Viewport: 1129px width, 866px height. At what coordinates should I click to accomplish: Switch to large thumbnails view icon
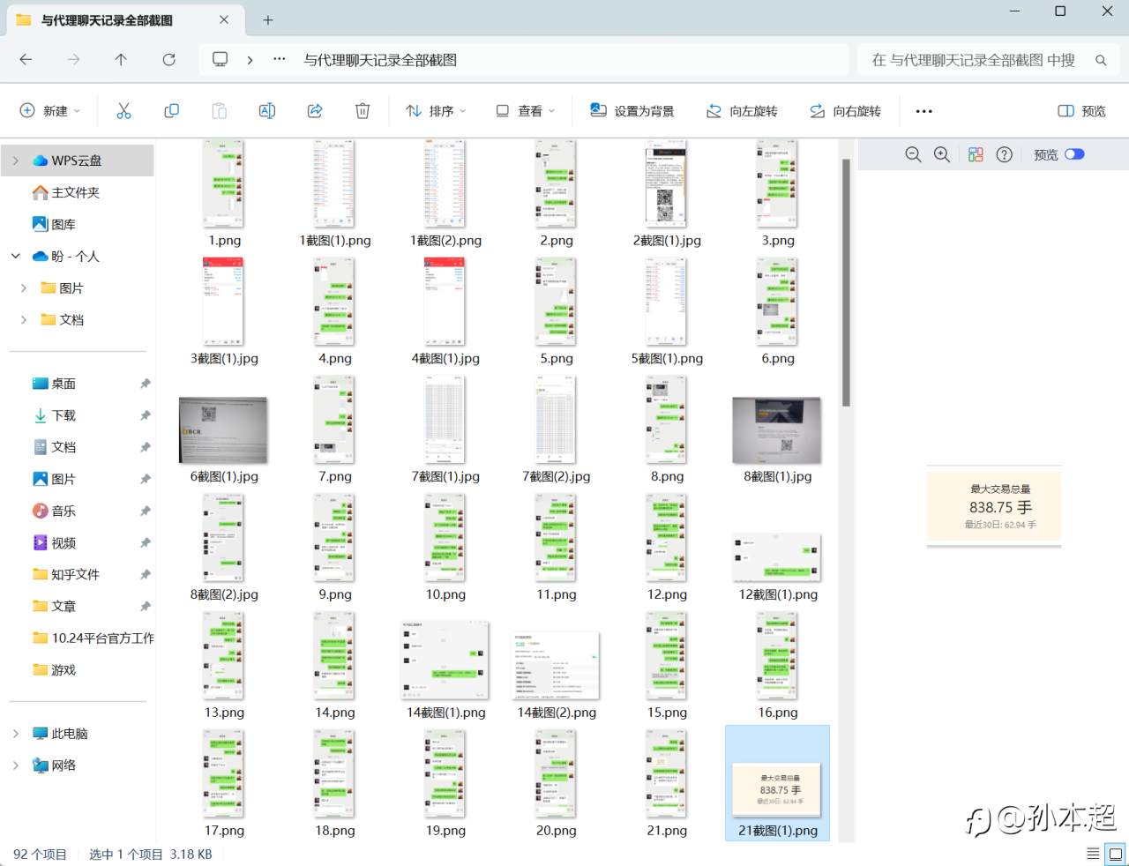(x=1116, y=853)
